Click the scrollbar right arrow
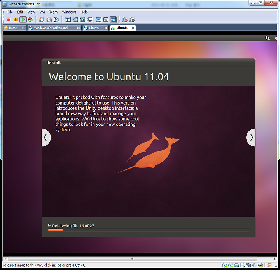 (275, 259)
